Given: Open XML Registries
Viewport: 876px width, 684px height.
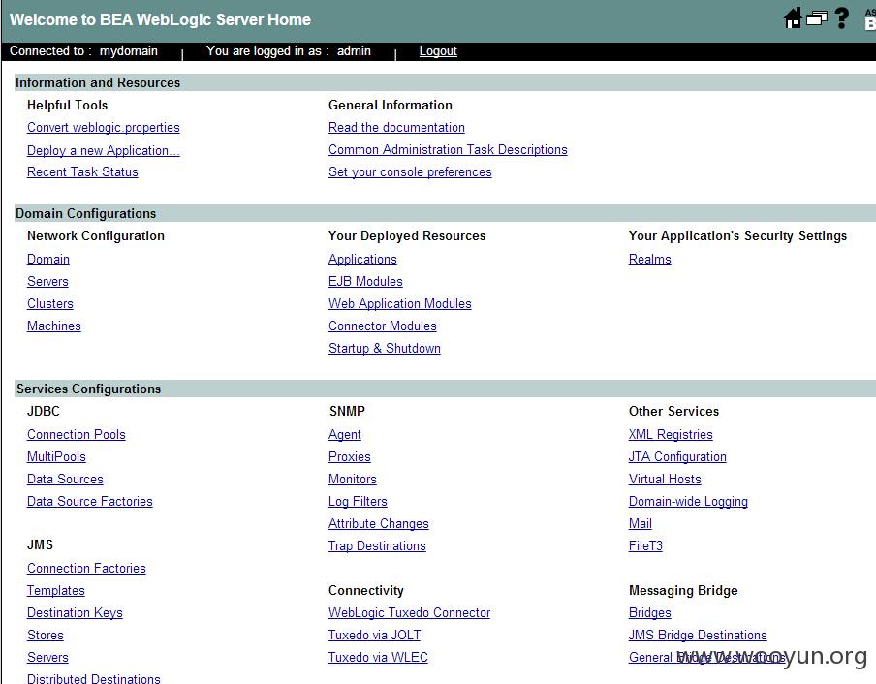Looking at the screenshot, I should point(671,434).
